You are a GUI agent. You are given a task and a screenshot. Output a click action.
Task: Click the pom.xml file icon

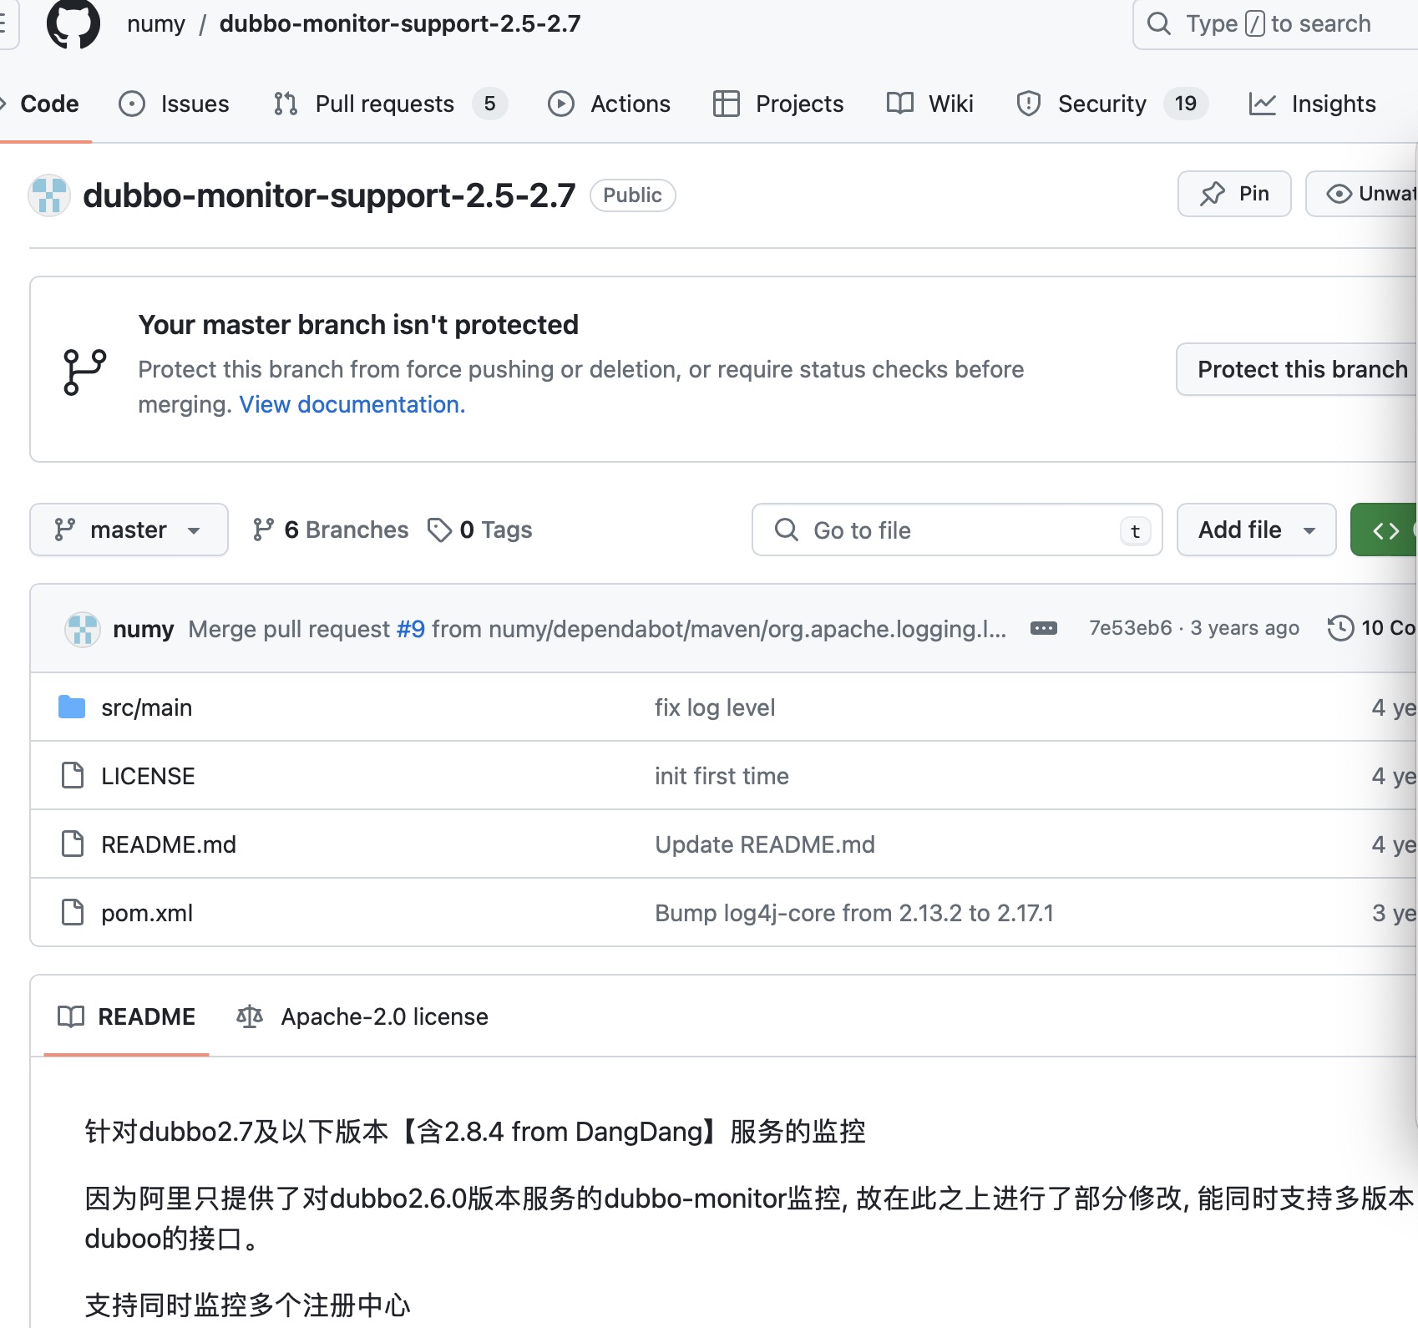coord(73,913)
